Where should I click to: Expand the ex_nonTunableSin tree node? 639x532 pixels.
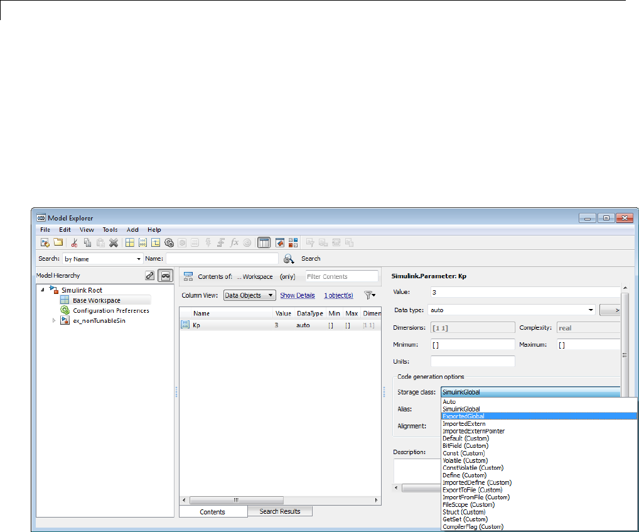pos(54,321)
